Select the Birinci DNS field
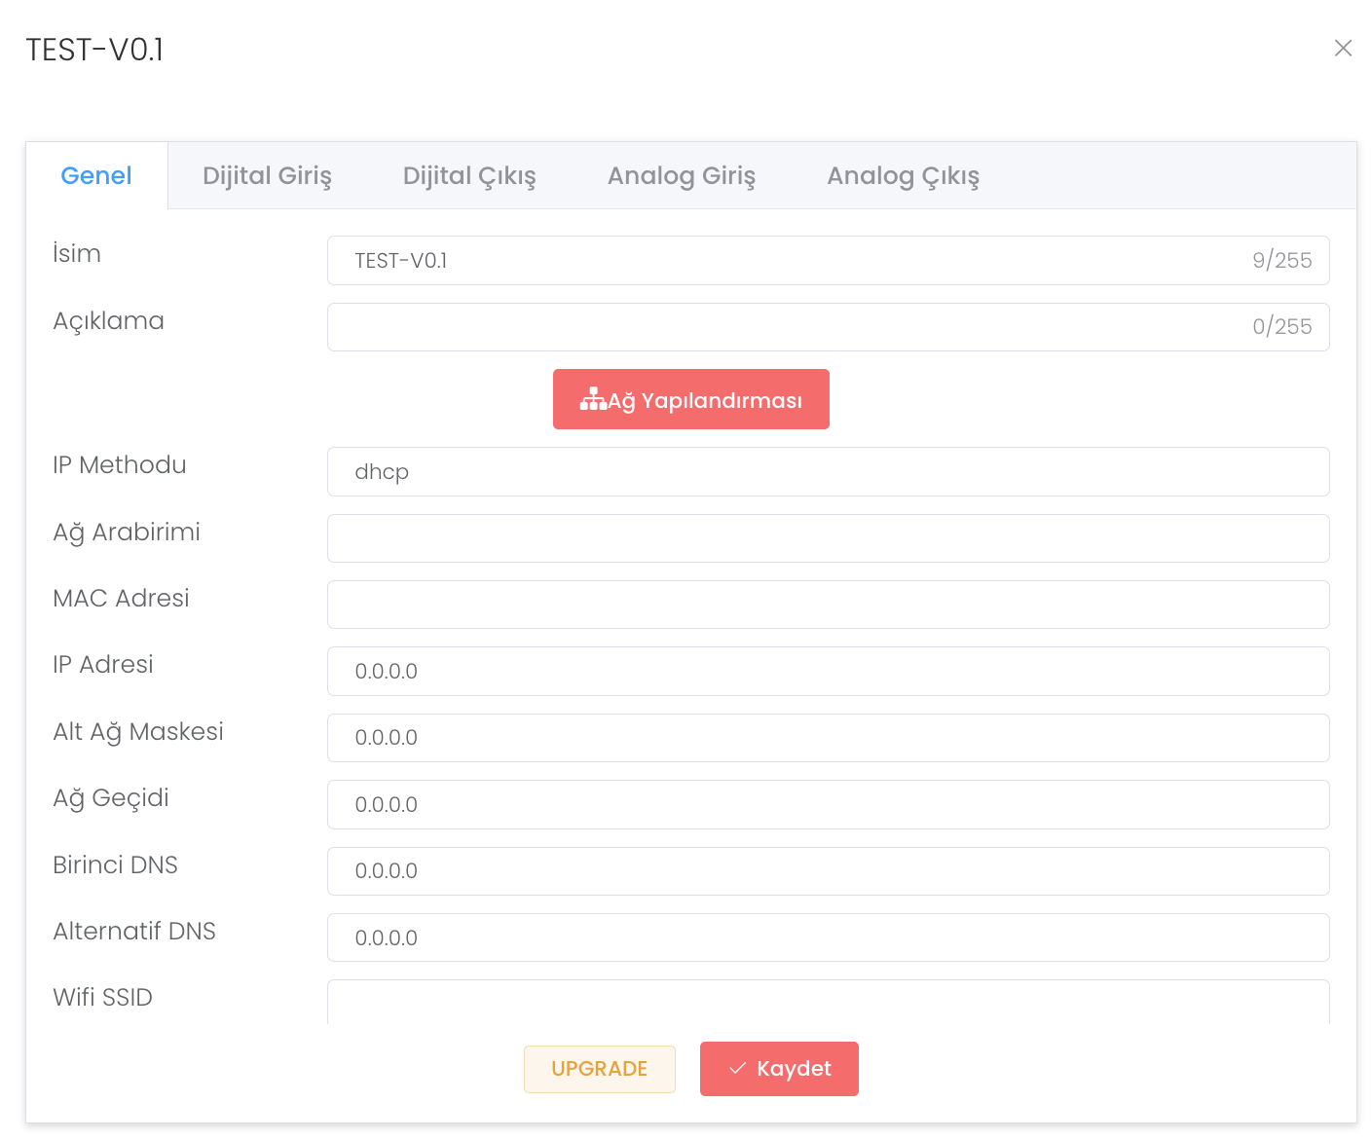Screen dimensions: 1371x1139 [x=828, y=871]
